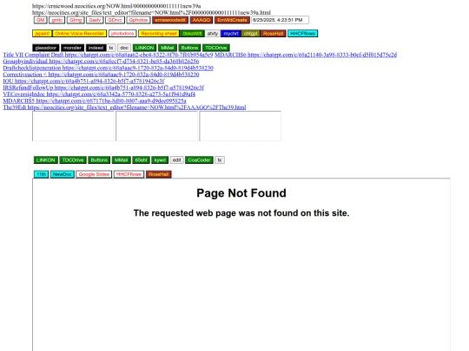Click TDCDrive button in the CoaCoder row
This screenshot has height=351, width=469.
pyautogui.click(x=73, y=160)
